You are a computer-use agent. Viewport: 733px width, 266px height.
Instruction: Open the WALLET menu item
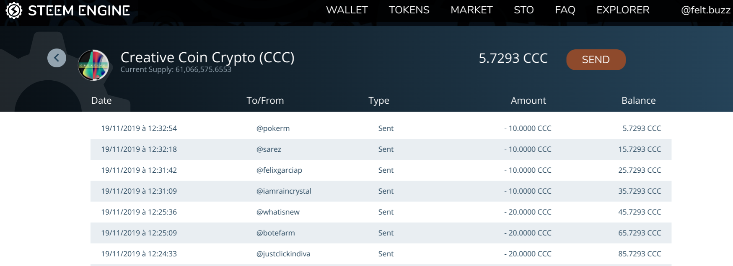click(347, 10)
